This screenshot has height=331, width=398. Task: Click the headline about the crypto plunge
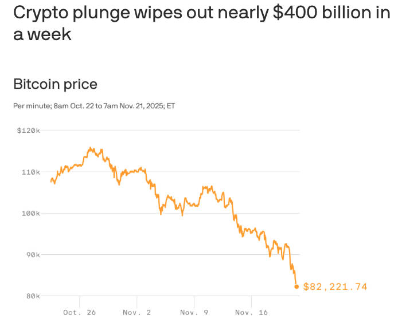(201, 23)
